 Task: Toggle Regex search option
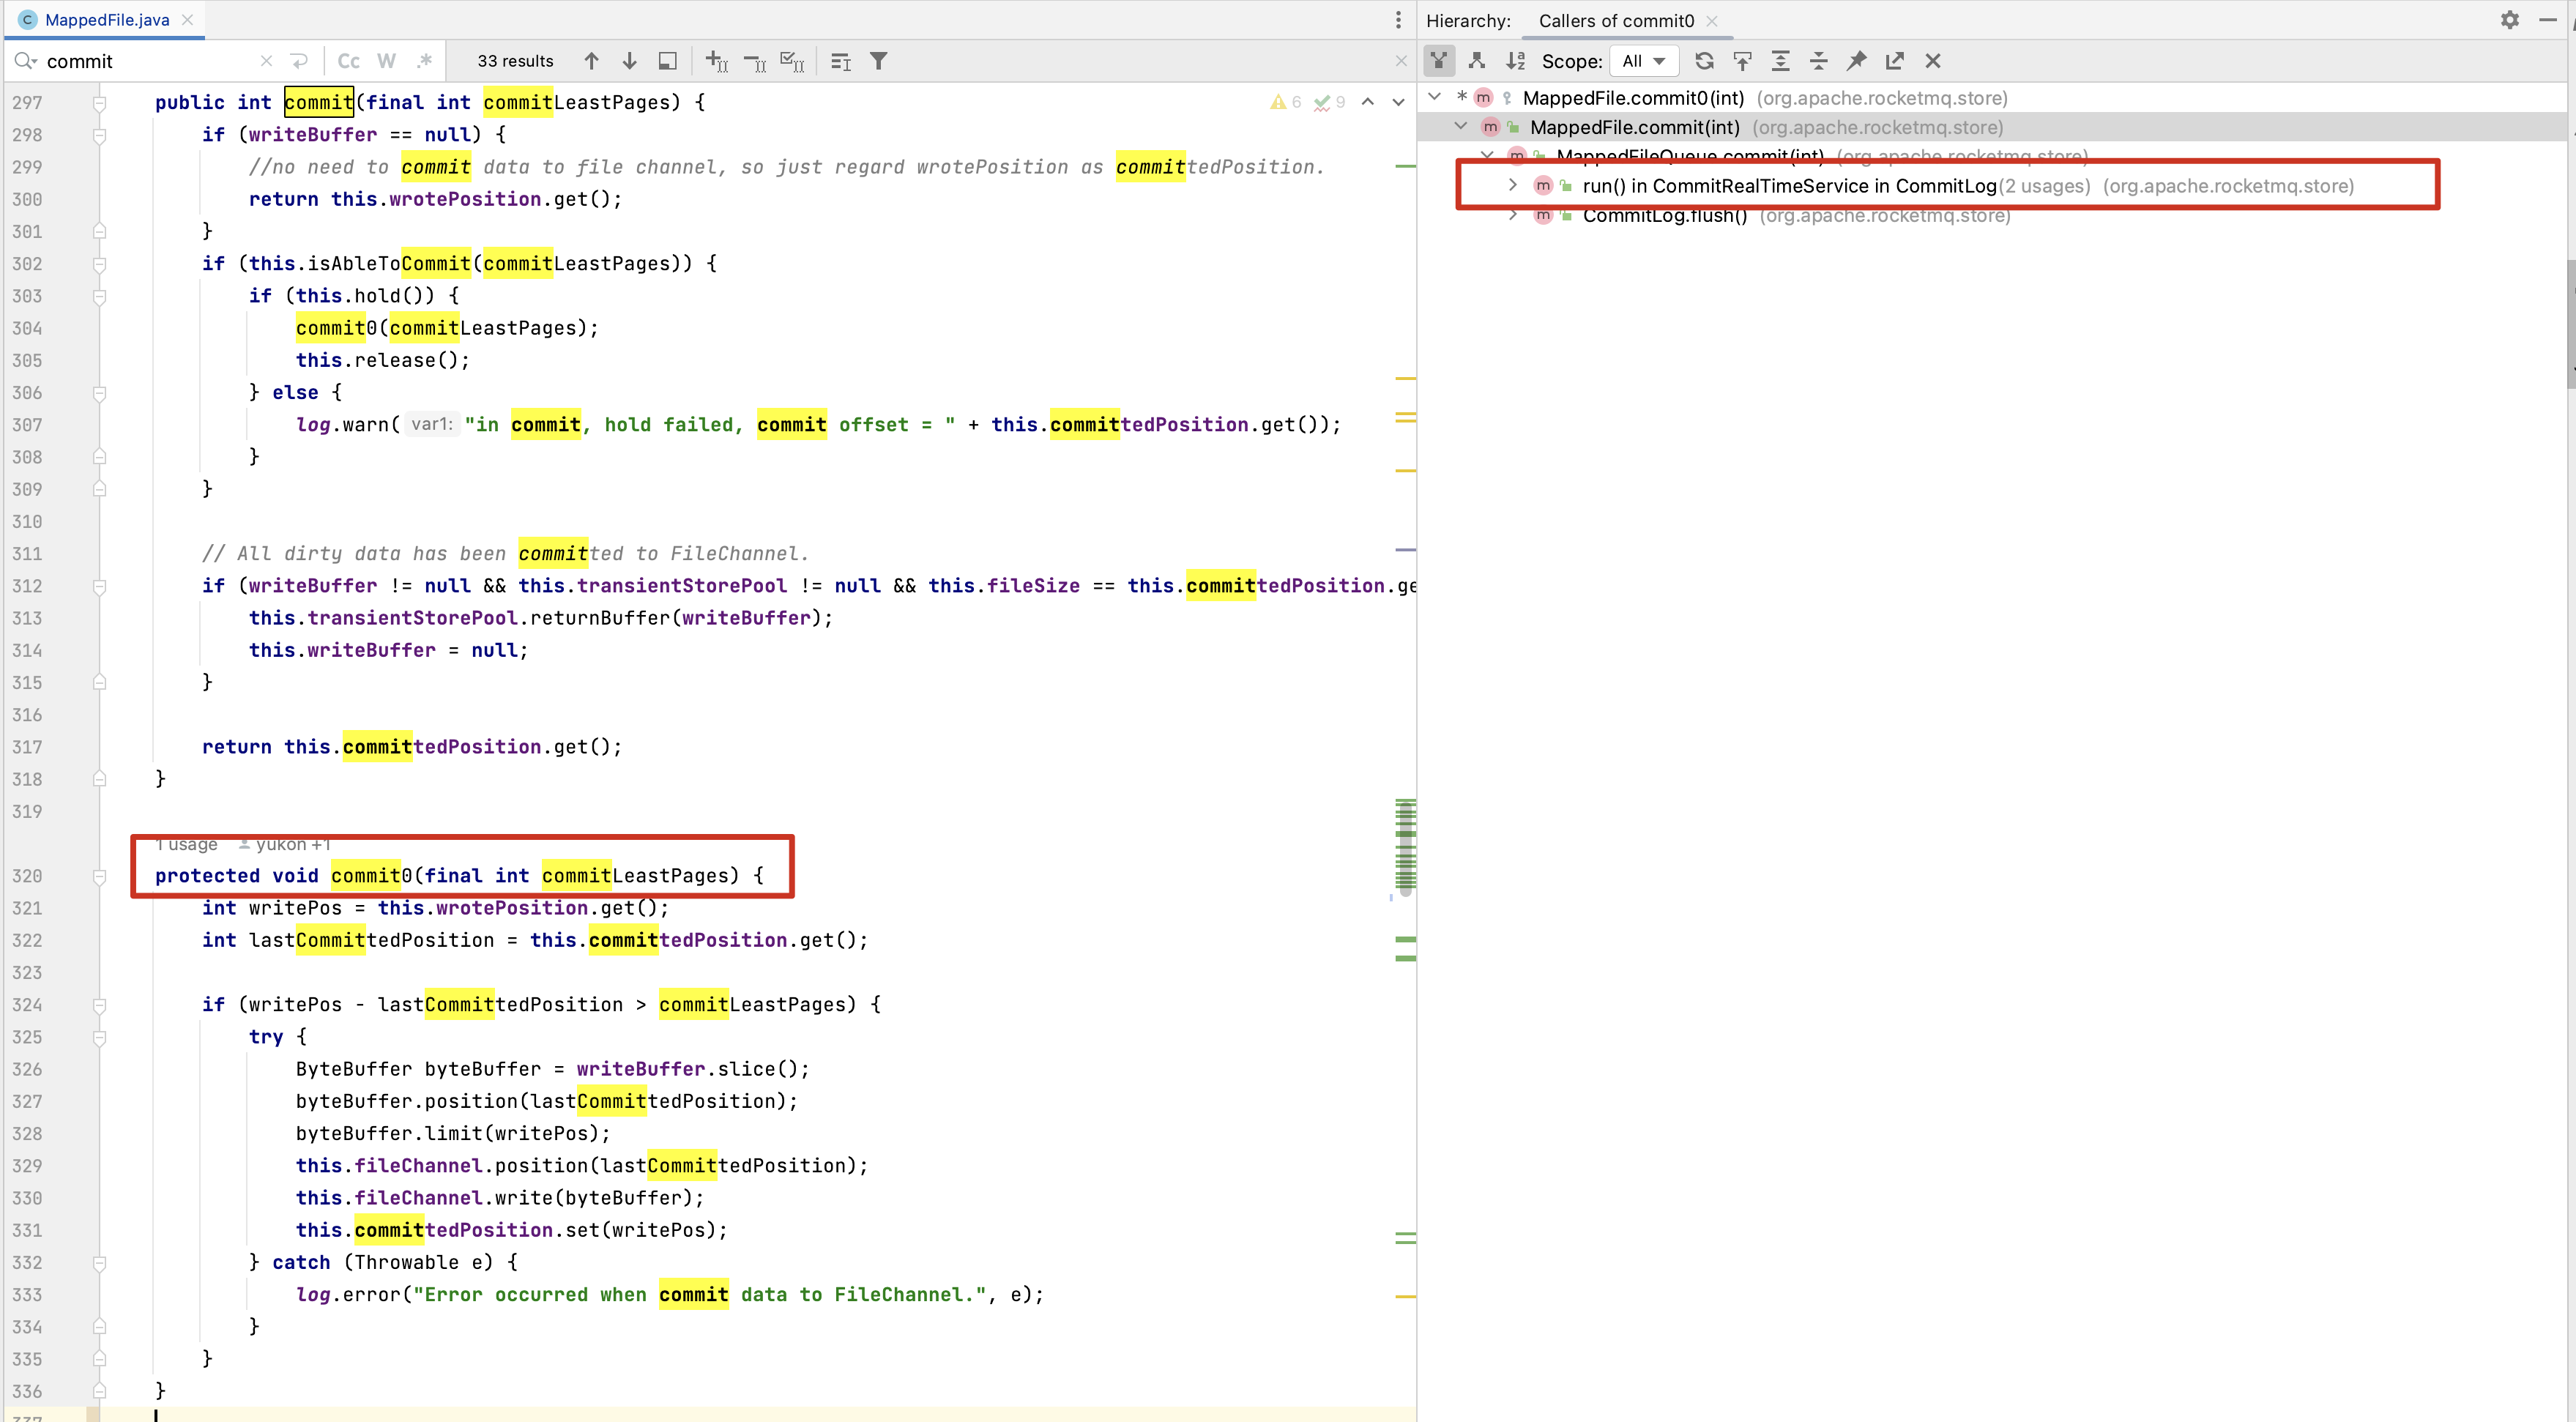pos(424,61)
